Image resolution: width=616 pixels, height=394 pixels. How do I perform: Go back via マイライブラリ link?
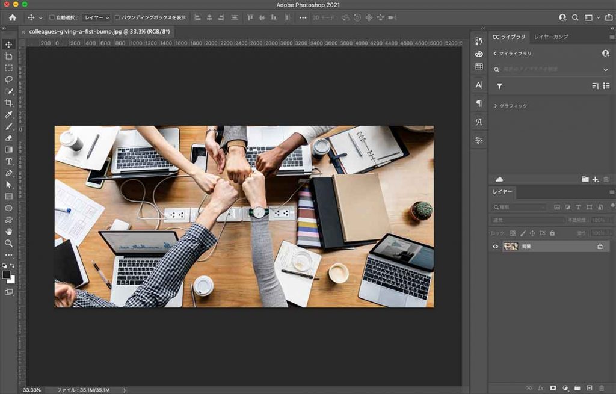511,54
